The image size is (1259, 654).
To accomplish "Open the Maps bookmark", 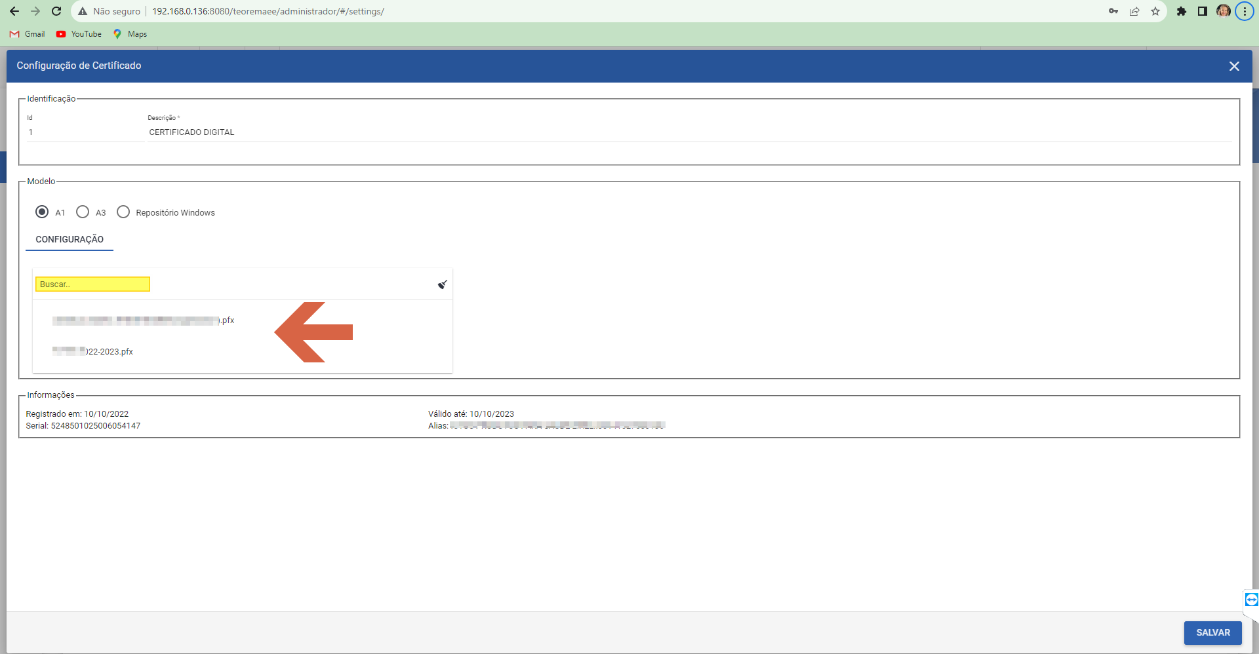I will click(x=130, y=34).
